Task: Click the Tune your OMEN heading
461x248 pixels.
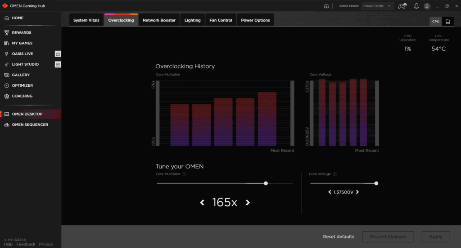Action: pos(179,166)
